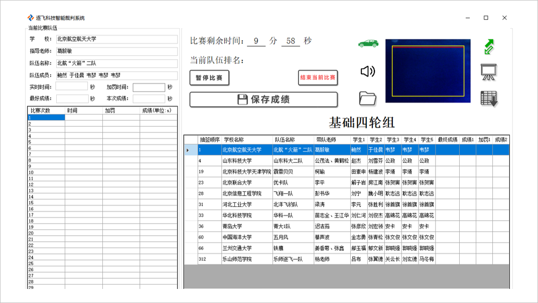Click the speaker sound icon
This screenshot has height=303, width=538.
(368, 71)
